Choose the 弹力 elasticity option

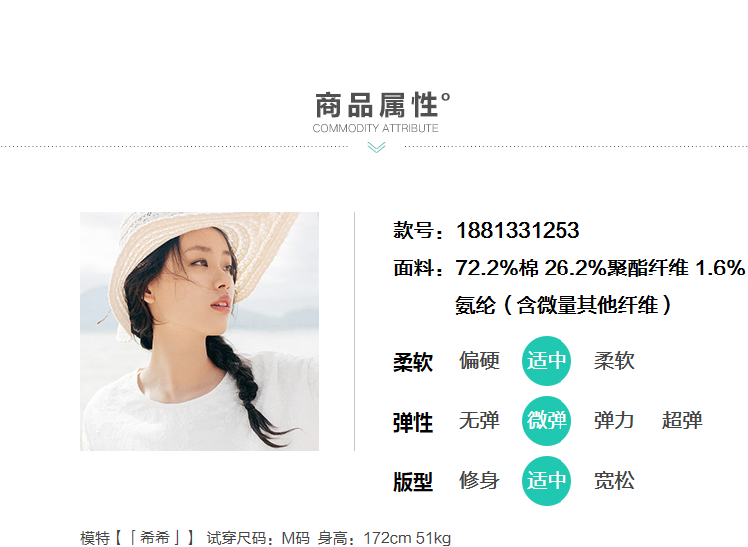(614, 420)
